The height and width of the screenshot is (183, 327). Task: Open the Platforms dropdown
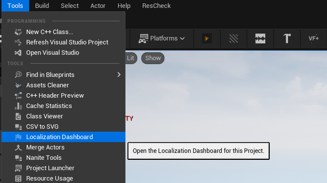pos(162,38)
